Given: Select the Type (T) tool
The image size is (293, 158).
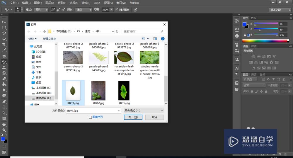Looking at the screenshot, I should pyautogui.click(x=4, y=107).
